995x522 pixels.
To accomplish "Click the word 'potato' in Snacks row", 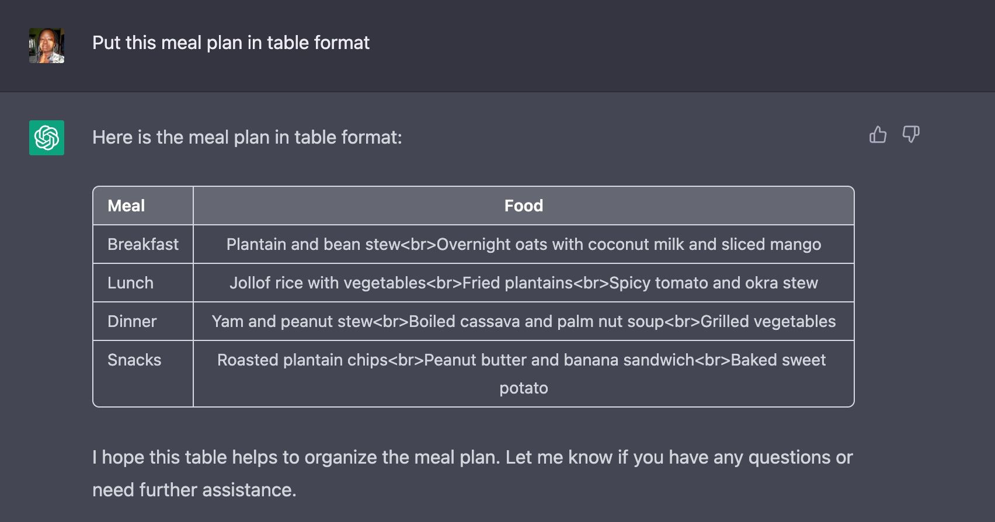I will click(523, 388).
